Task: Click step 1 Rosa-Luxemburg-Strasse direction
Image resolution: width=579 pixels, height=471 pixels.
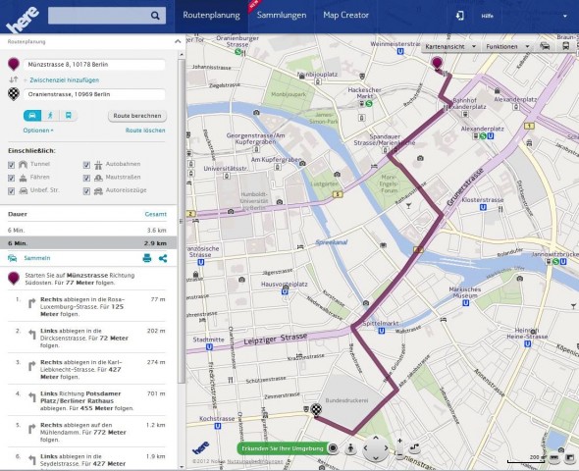Action: click(87, 306)
